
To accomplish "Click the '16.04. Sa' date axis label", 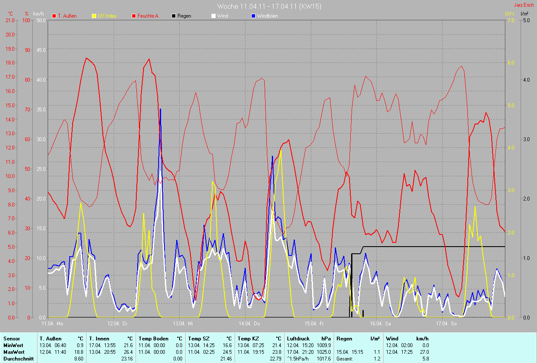I will [381, 324].
